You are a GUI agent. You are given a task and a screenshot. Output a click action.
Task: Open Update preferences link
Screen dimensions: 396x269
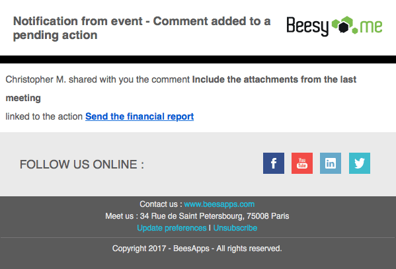(172, 228)
